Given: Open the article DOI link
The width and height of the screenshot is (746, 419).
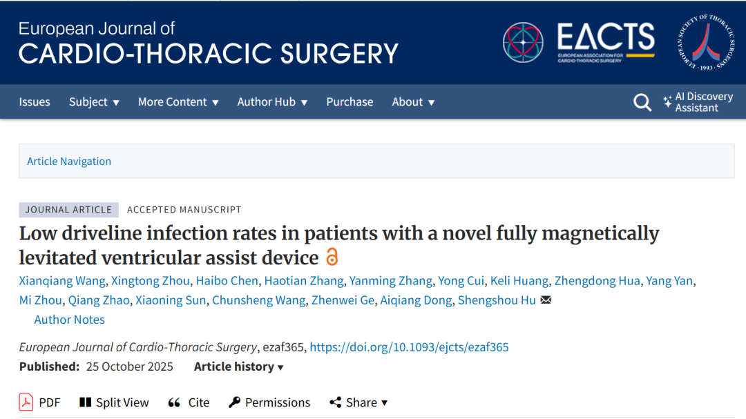Looking at the screenshot, I should (x=409, y=347).
